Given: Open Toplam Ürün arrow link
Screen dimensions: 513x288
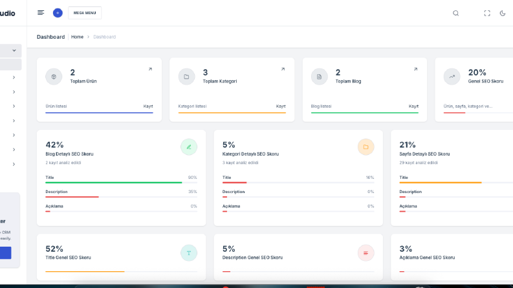Looking at the screenshot, I should [x=150, y=69].
